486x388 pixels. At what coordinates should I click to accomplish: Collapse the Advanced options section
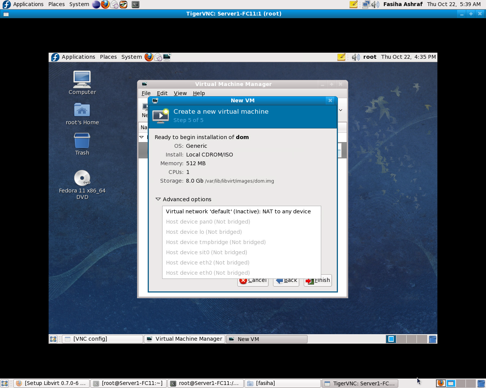[x=158, y=199]
